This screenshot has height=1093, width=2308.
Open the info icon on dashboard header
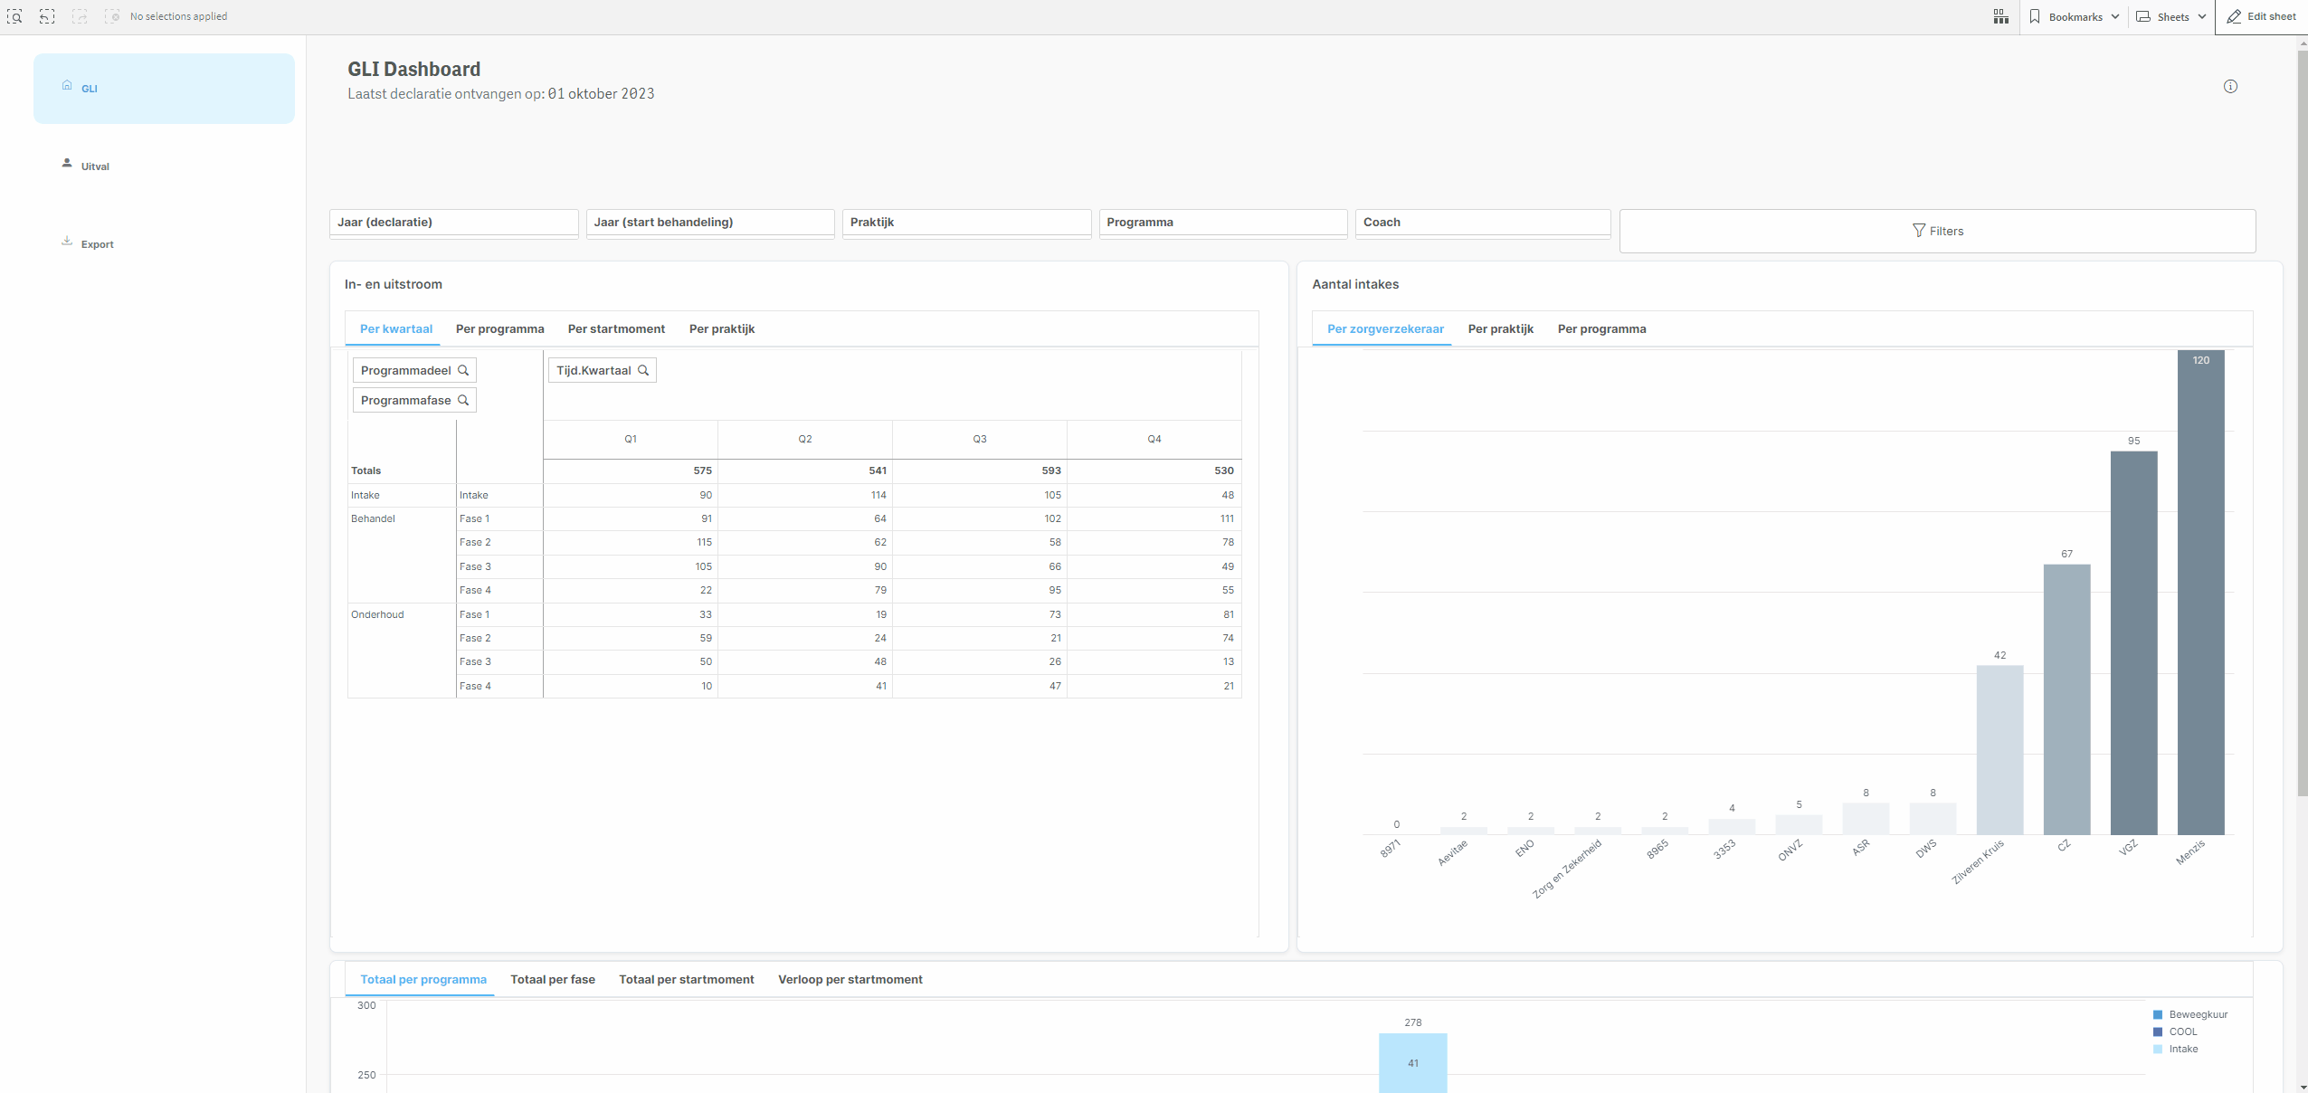(2230, 86)
